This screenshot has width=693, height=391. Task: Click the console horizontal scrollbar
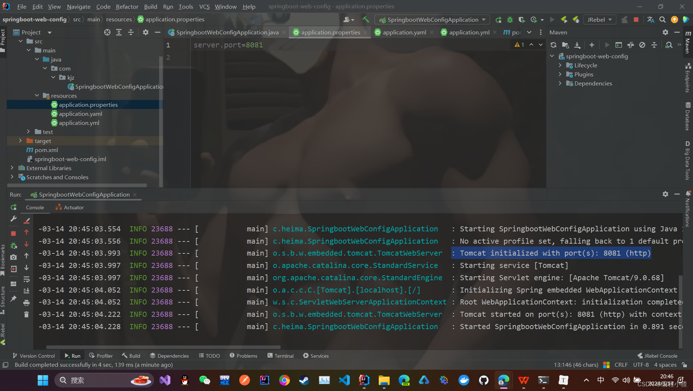163,347
